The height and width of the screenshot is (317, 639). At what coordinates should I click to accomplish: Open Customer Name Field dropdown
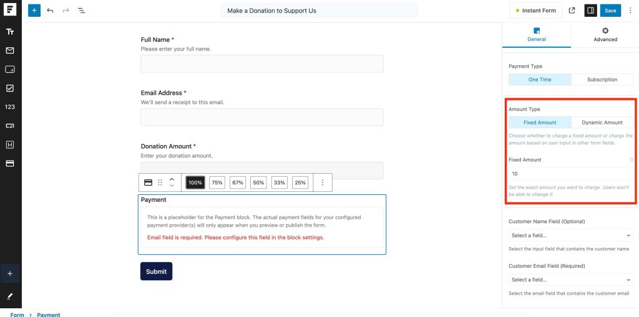pyautogui.click(x=571, y=235)
